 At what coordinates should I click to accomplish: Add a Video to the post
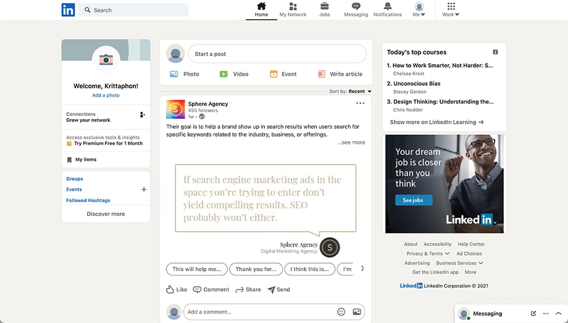click(x=233, y=74)
